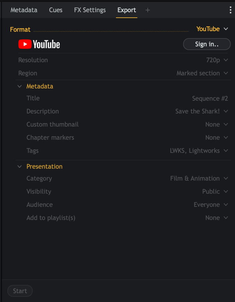Open the three-dot panel options menu

230,10
